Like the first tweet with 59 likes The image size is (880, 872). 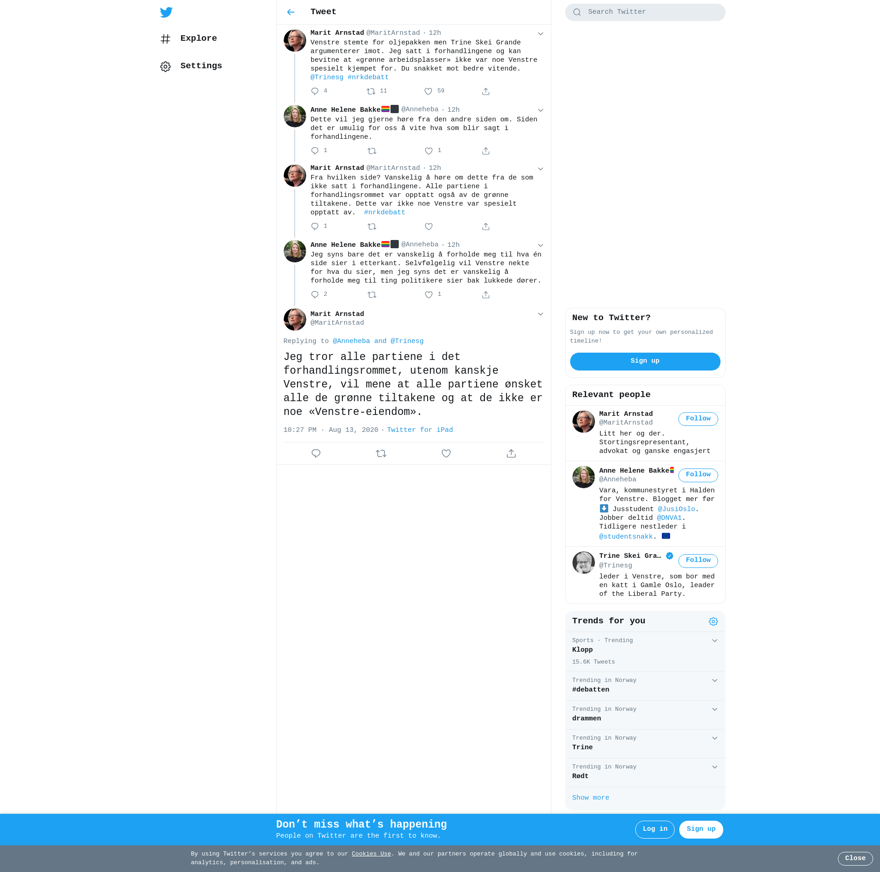click(x=429, y=92)
